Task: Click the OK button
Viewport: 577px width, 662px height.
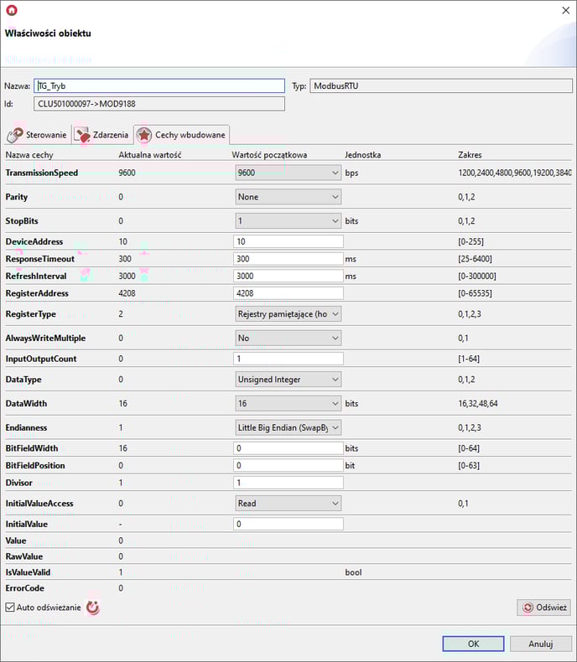Action: coord(473,644)
